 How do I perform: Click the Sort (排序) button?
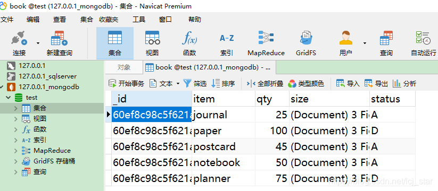coord(223,83)
